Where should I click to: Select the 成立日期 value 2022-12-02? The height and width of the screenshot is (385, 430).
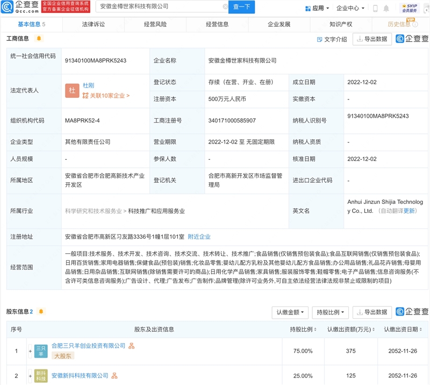[362, 82]
